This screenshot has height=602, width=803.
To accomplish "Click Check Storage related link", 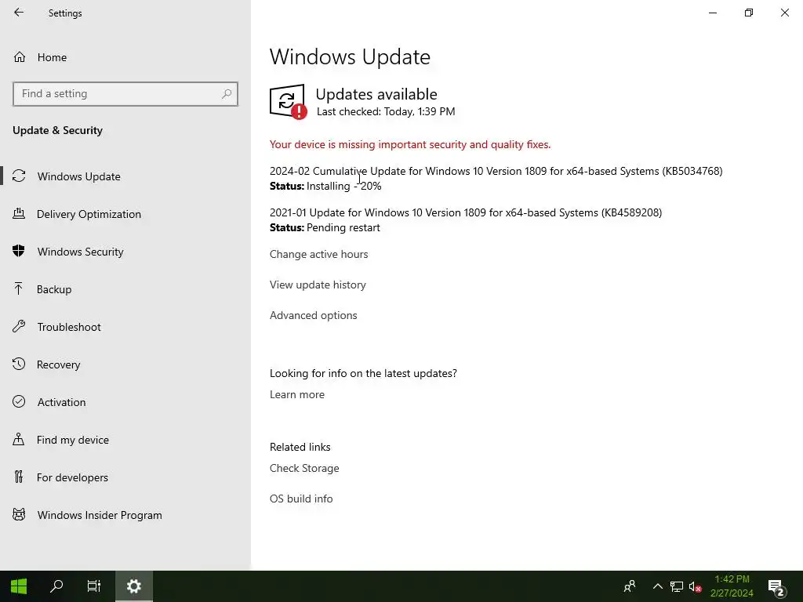I will click(304, 468).
